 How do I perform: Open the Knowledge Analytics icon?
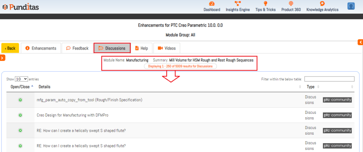[x=322, y=4]
